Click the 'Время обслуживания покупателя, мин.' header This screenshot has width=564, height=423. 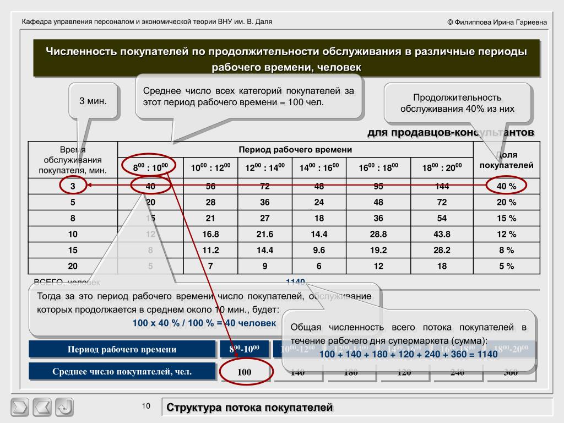click(73, 160)
